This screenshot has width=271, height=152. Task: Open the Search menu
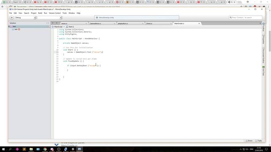(26, 13)
